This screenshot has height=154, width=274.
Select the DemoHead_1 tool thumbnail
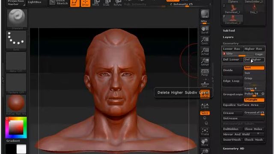click(x=232, y=9)
